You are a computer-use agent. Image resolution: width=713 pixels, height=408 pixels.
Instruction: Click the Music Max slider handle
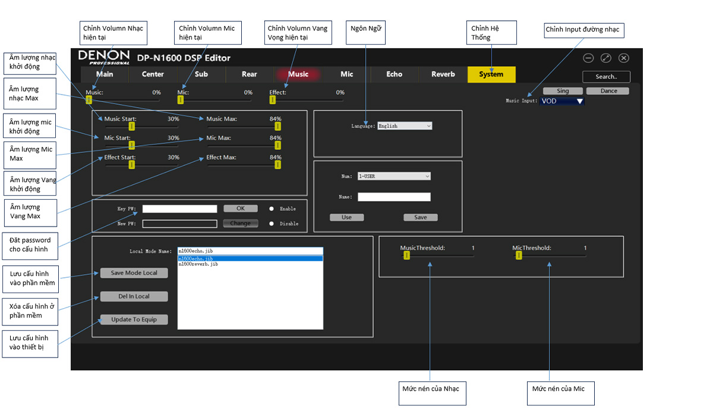pos(277,126)
